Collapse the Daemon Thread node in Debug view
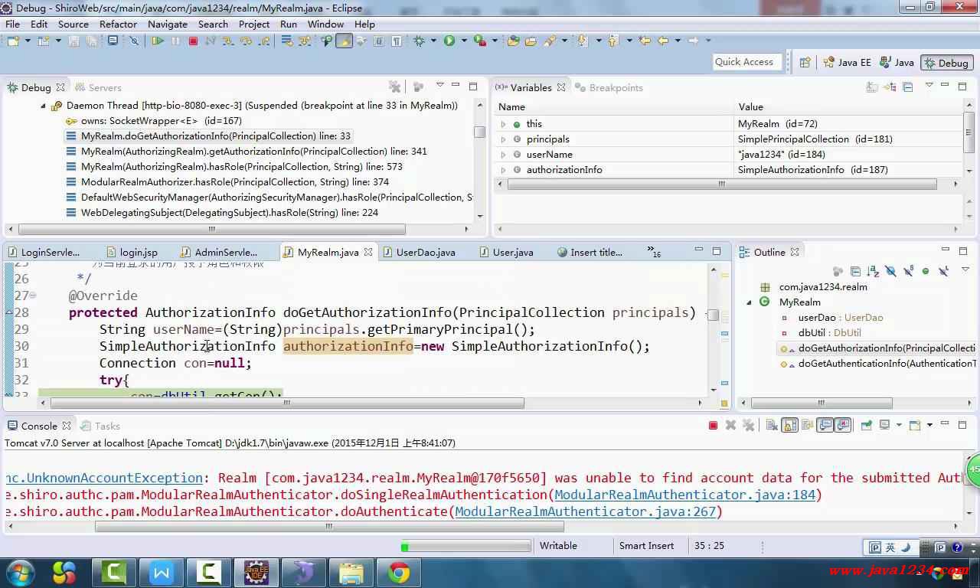The height and width of the screenshot is (588, 980). coord(44,106)
